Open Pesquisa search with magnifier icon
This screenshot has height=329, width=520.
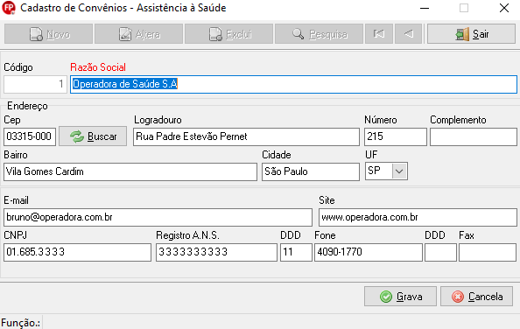tap(319, 34)
